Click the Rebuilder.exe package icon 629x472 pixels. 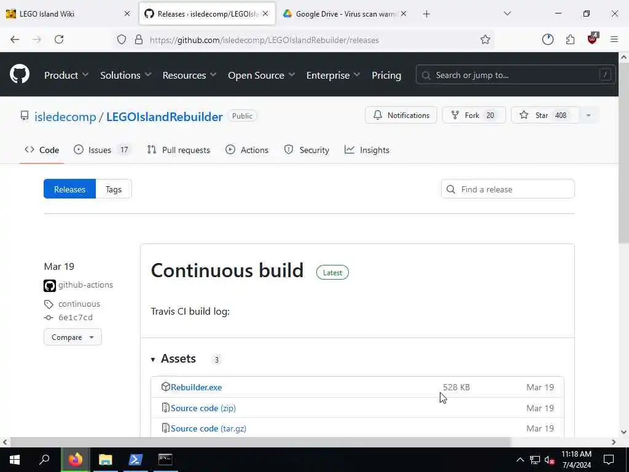tap(165, 387)
